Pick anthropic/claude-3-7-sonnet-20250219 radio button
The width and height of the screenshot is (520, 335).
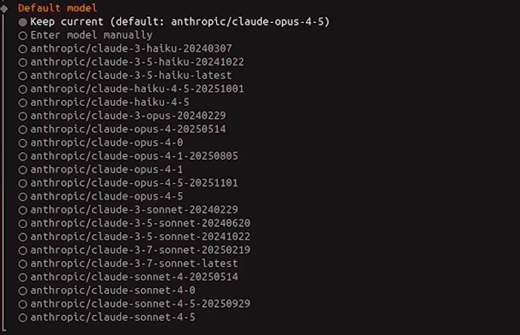pos(23,250)
